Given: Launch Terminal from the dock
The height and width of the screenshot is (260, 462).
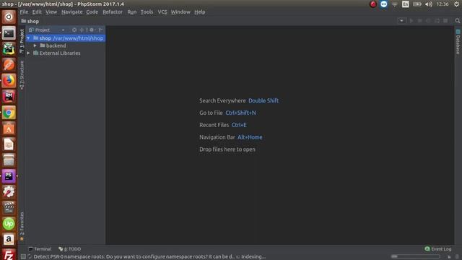Looking at the screenshot, I should click(9, 33).
